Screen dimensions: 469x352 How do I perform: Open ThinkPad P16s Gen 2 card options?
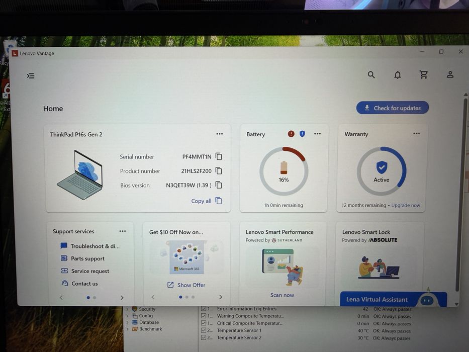click(x=220, y=134)
